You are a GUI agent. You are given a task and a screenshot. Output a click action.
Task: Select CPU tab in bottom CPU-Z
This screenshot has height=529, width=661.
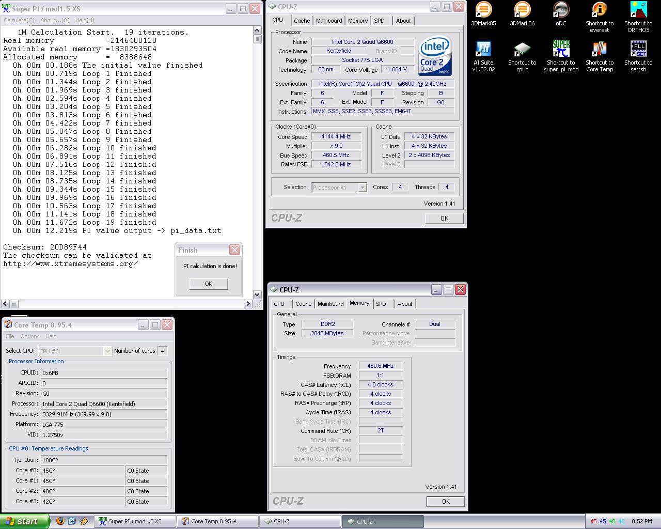point(279,304)
